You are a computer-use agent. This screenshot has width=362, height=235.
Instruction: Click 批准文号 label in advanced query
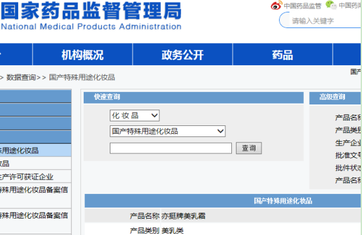tap(348, 155)
